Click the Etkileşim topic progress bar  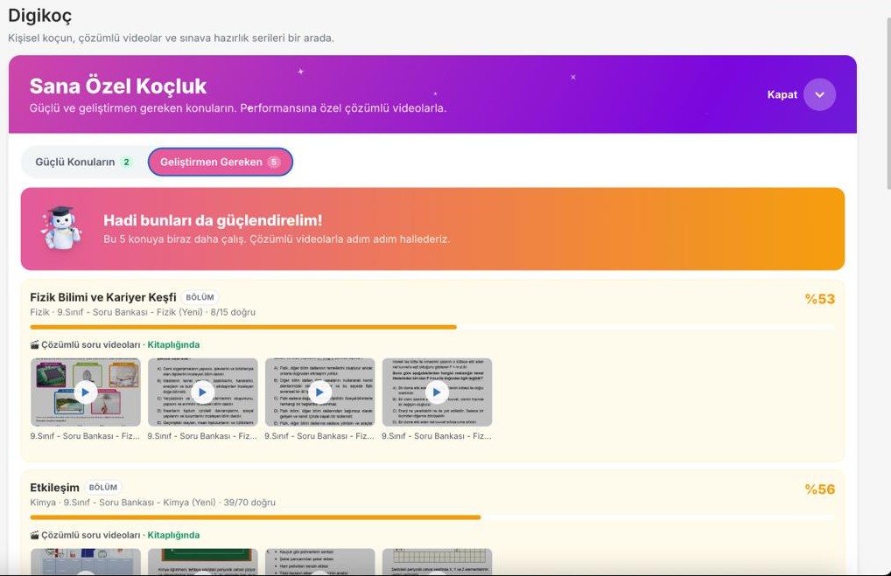[x=432, y=517]
